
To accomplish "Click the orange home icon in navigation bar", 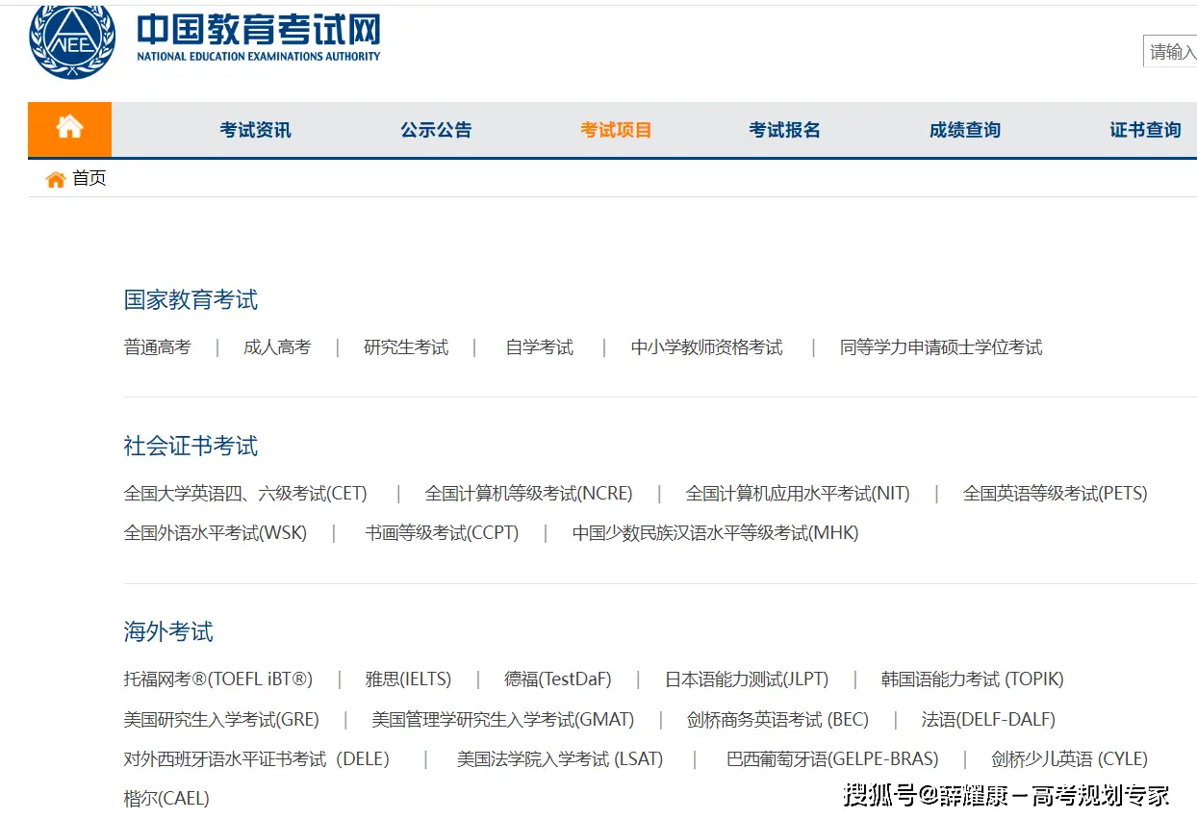I will 68,129.
